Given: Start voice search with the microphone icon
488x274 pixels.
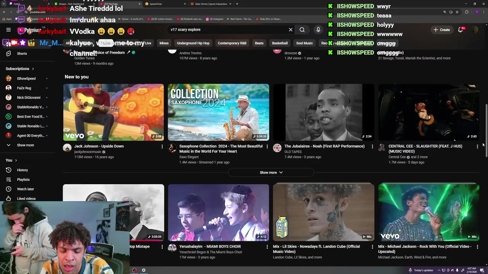Looking at the screenshot, I should pyautogui.click(x=318, y=30).
